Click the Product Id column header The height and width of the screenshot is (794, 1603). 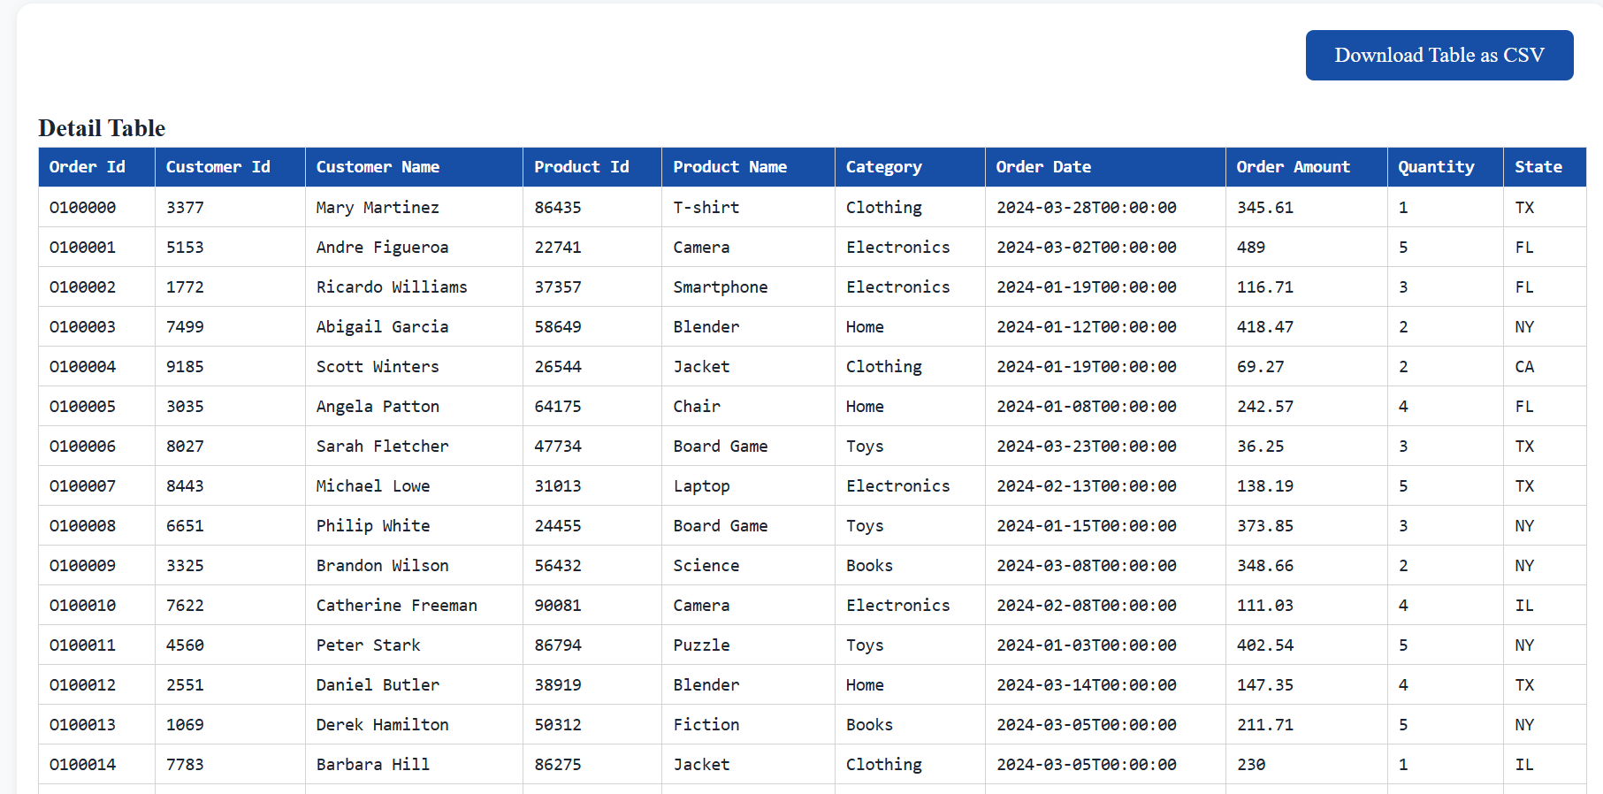[x=582, y=167]
